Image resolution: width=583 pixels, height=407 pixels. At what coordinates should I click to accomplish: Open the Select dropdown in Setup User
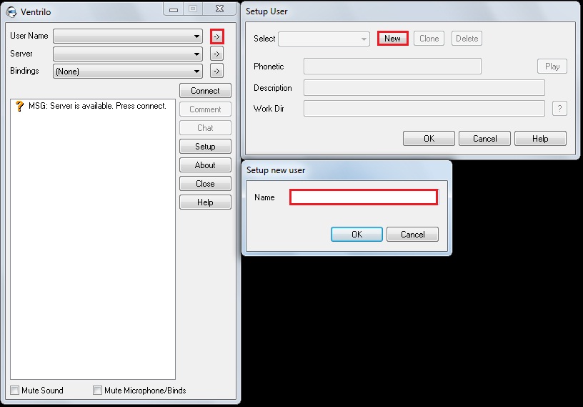pos(324,39)
